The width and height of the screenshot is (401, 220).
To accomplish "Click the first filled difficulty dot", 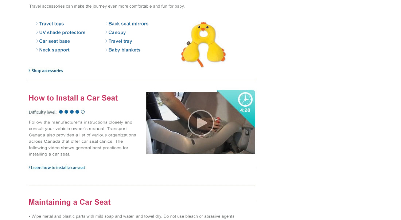I will tap(61, 112).
